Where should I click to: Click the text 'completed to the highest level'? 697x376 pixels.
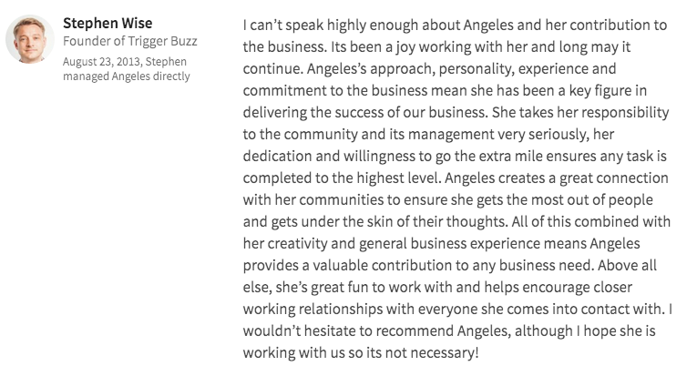pyautogui.click(x=342, y=178)
